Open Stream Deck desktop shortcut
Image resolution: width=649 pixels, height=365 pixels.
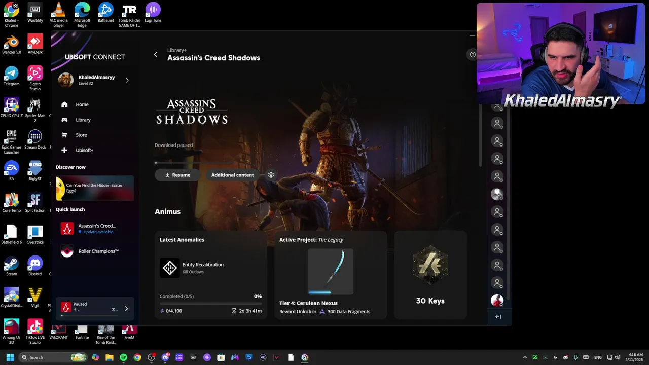point(35,140)
